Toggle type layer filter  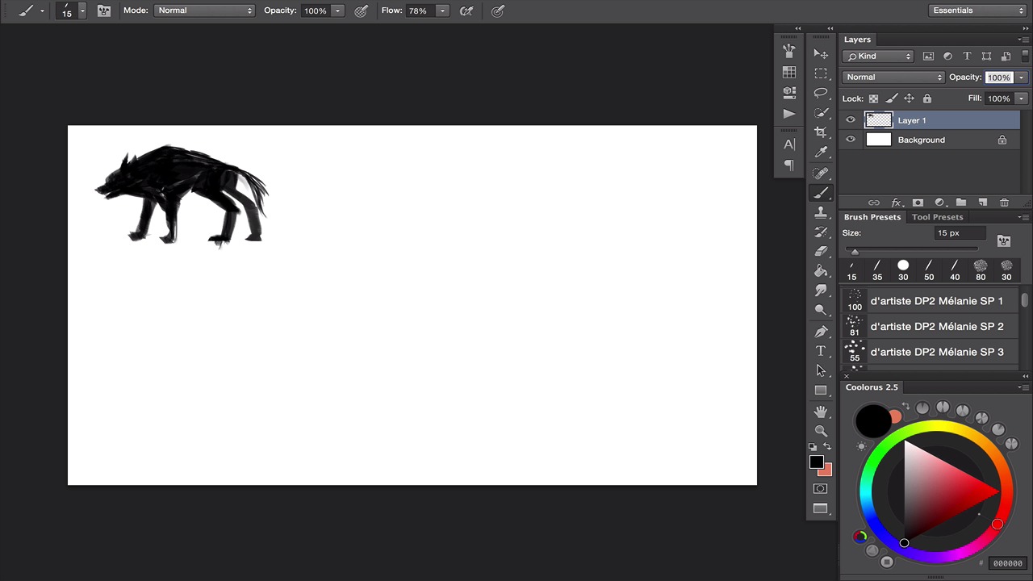point(967,56)
